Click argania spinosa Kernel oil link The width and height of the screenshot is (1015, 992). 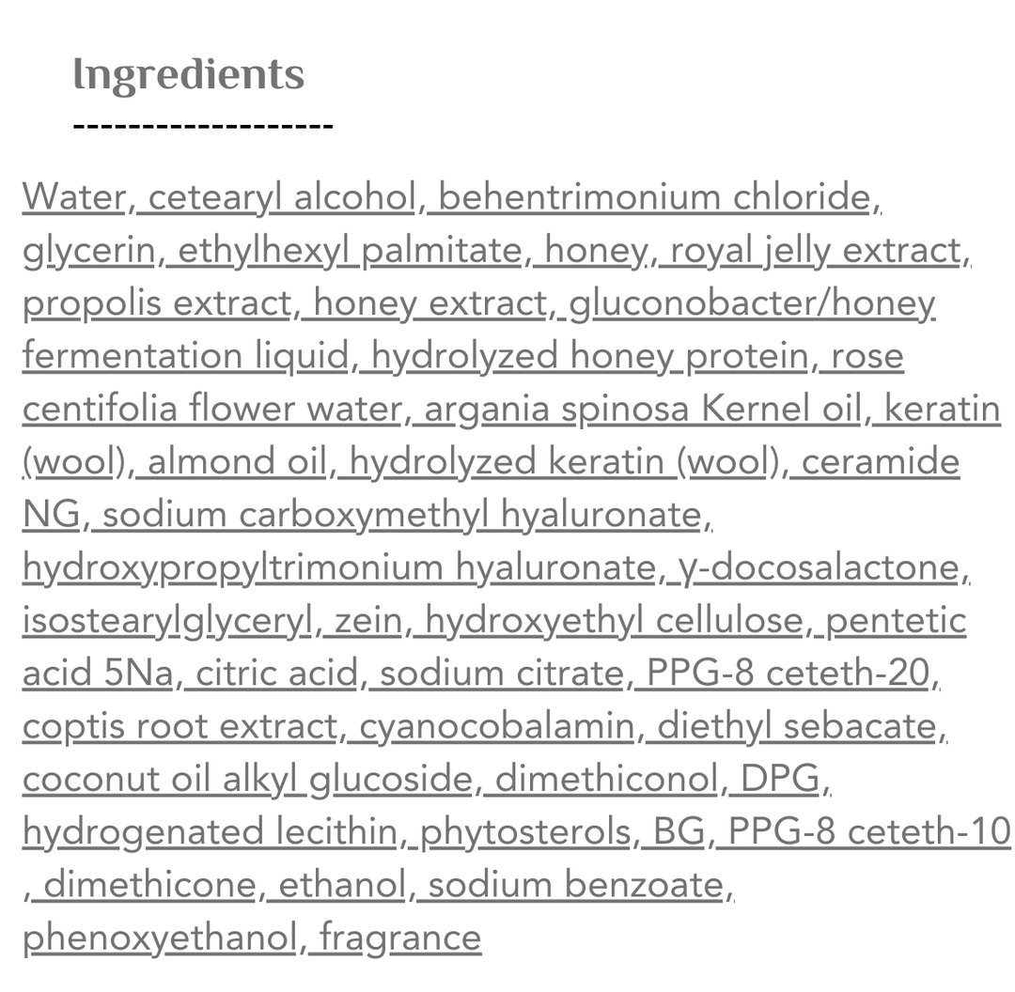tap(644, 409)
